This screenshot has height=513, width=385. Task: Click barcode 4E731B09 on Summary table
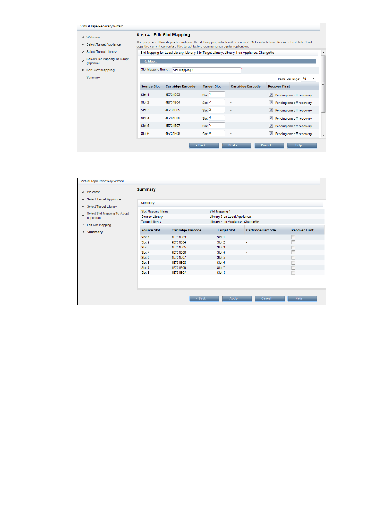179,267
